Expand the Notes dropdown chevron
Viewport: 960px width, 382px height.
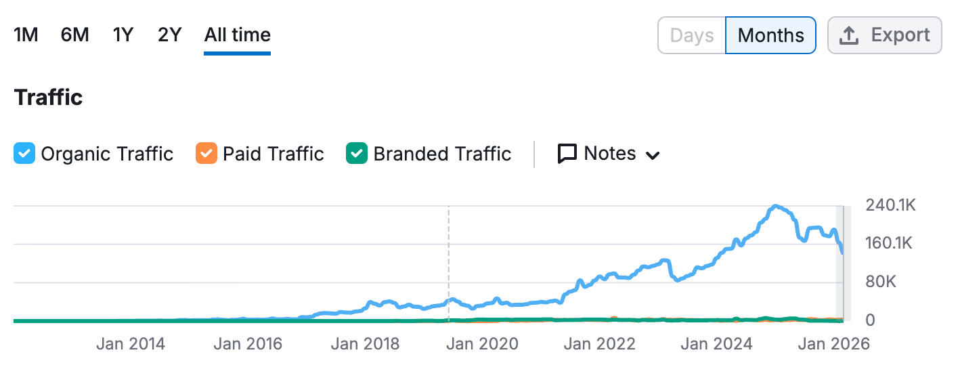pos(653,155)
